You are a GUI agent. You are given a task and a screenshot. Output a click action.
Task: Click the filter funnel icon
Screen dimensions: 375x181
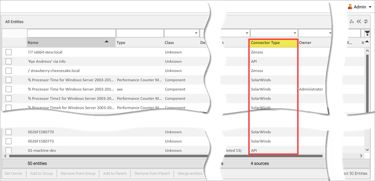(367, 33)
